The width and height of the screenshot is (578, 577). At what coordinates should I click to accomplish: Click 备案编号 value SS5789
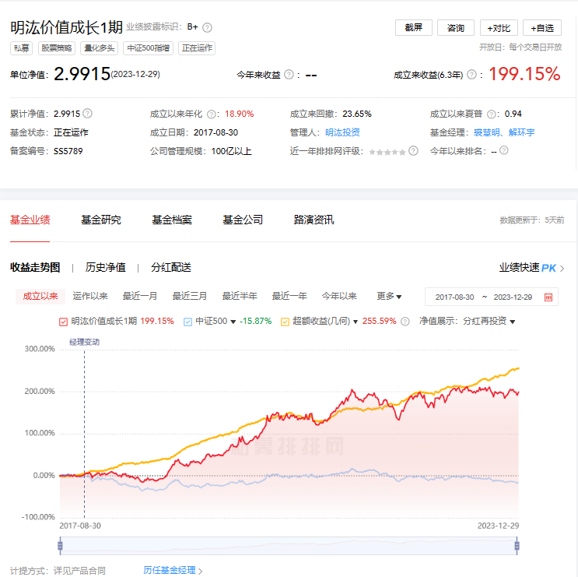tap(68, 151)
